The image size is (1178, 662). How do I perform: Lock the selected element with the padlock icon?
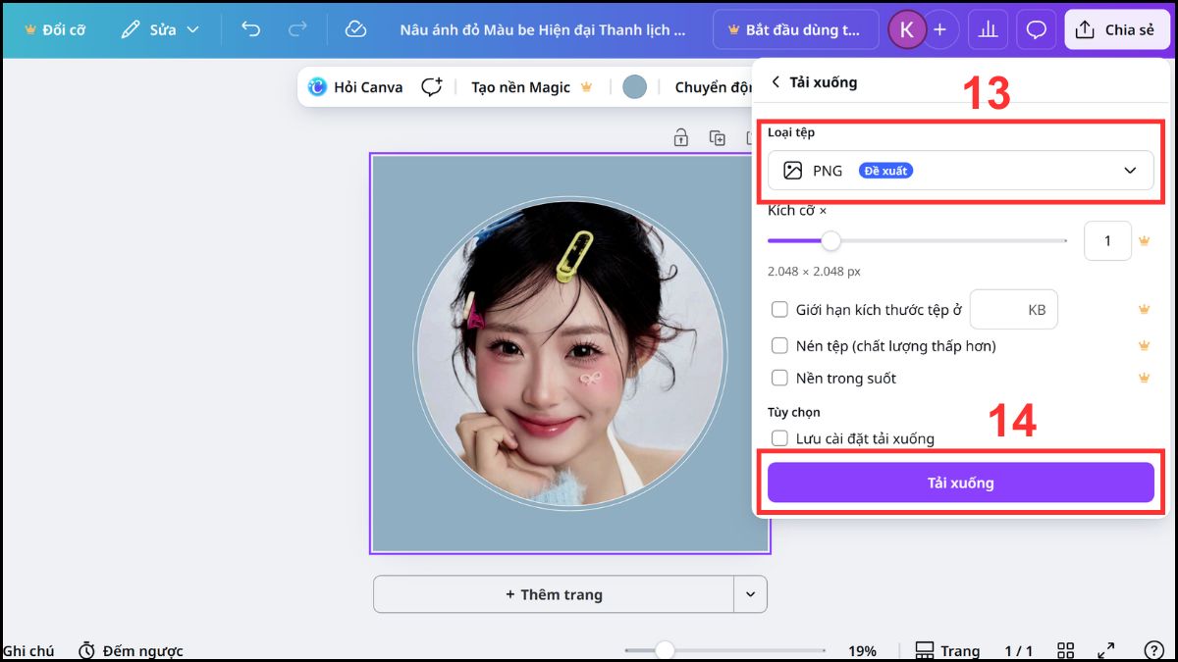680,138
